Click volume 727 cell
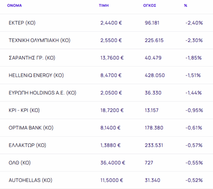Image resolution: width=213 pixels, height=189 pixels. [x=149, y=163]
